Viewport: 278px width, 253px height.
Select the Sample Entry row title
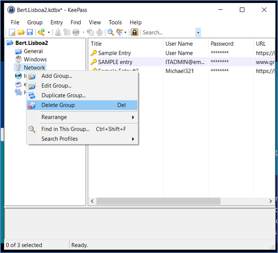[x=114, y=53]
